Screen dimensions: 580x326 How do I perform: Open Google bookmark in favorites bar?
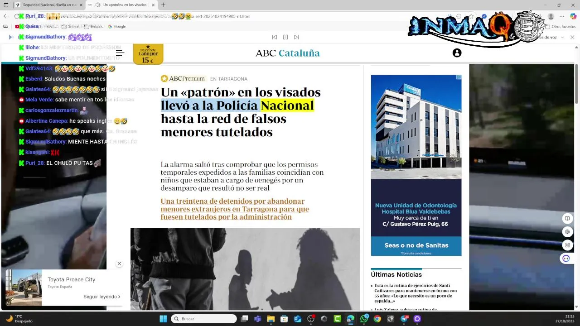click(117, 26)
